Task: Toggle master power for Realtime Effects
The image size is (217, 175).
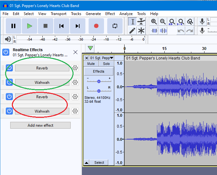Action: [6, 52]
